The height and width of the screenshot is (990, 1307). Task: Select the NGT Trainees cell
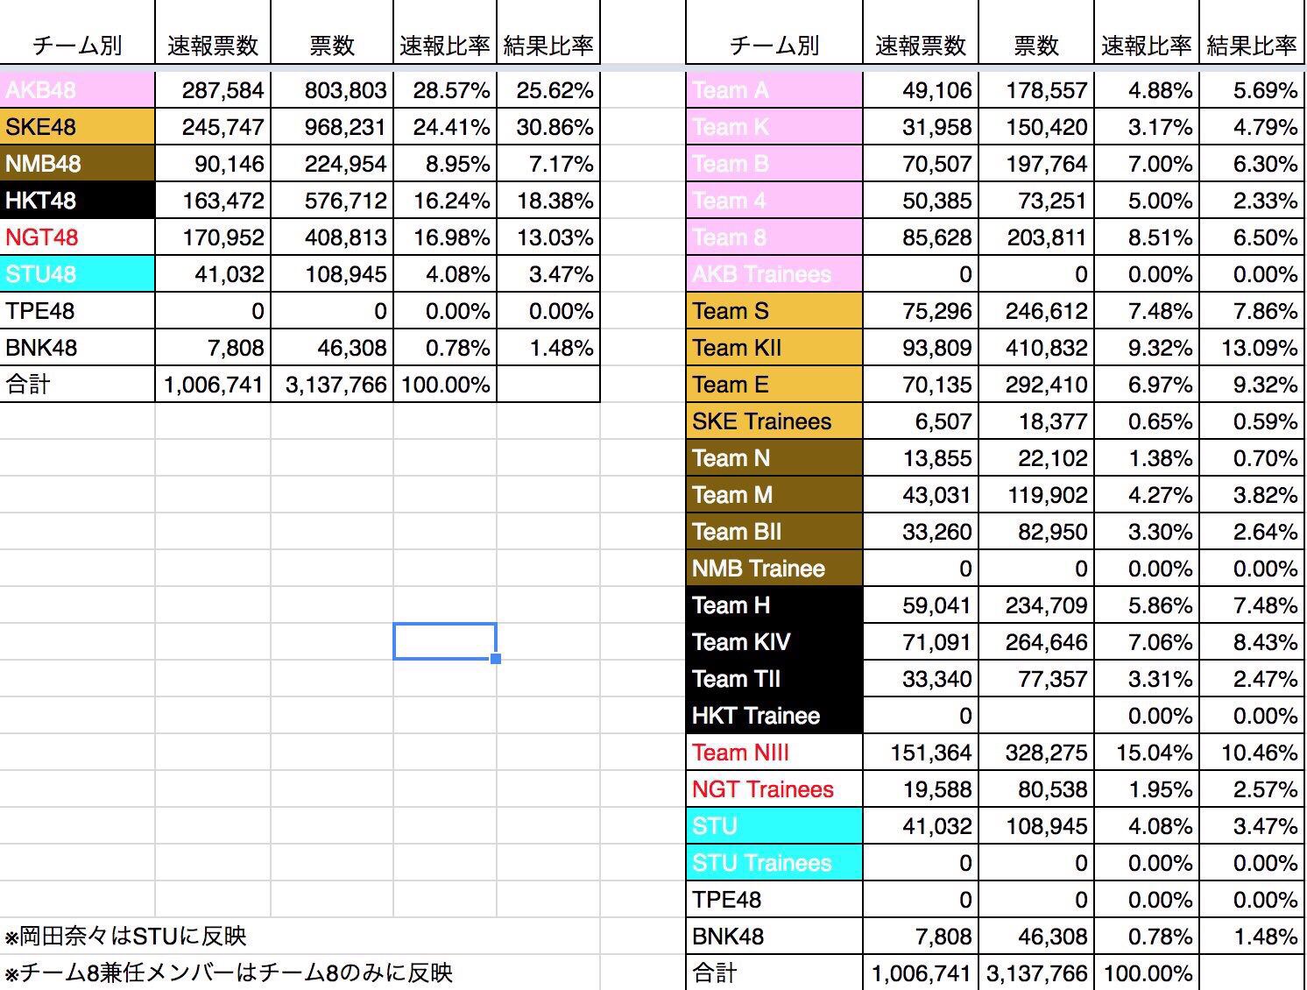774,789
